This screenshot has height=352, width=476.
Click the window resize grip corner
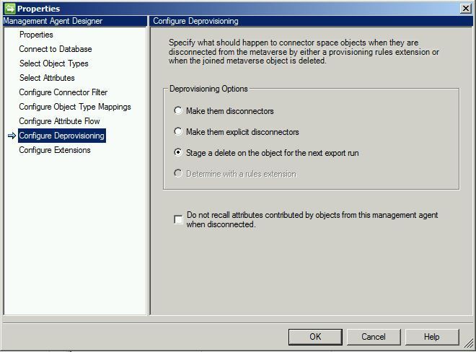pyautogui.click(x=468, y=345)
